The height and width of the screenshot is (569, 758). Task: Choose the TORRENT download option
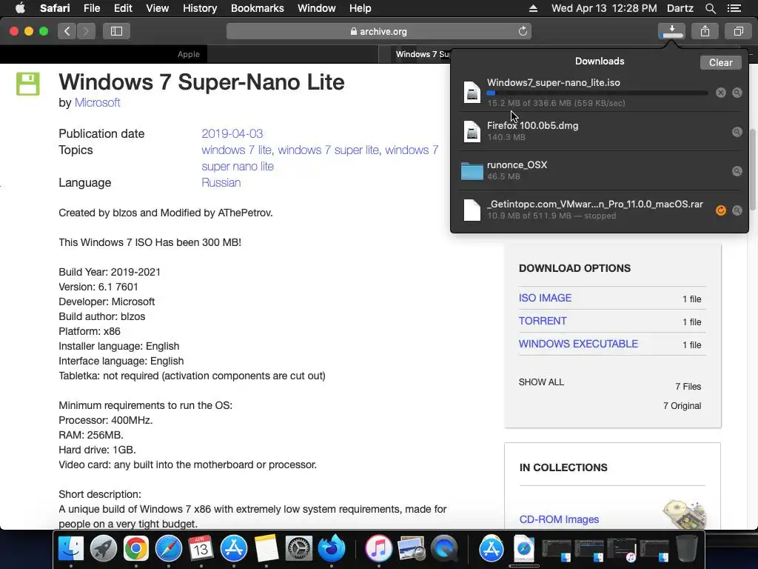543,321
